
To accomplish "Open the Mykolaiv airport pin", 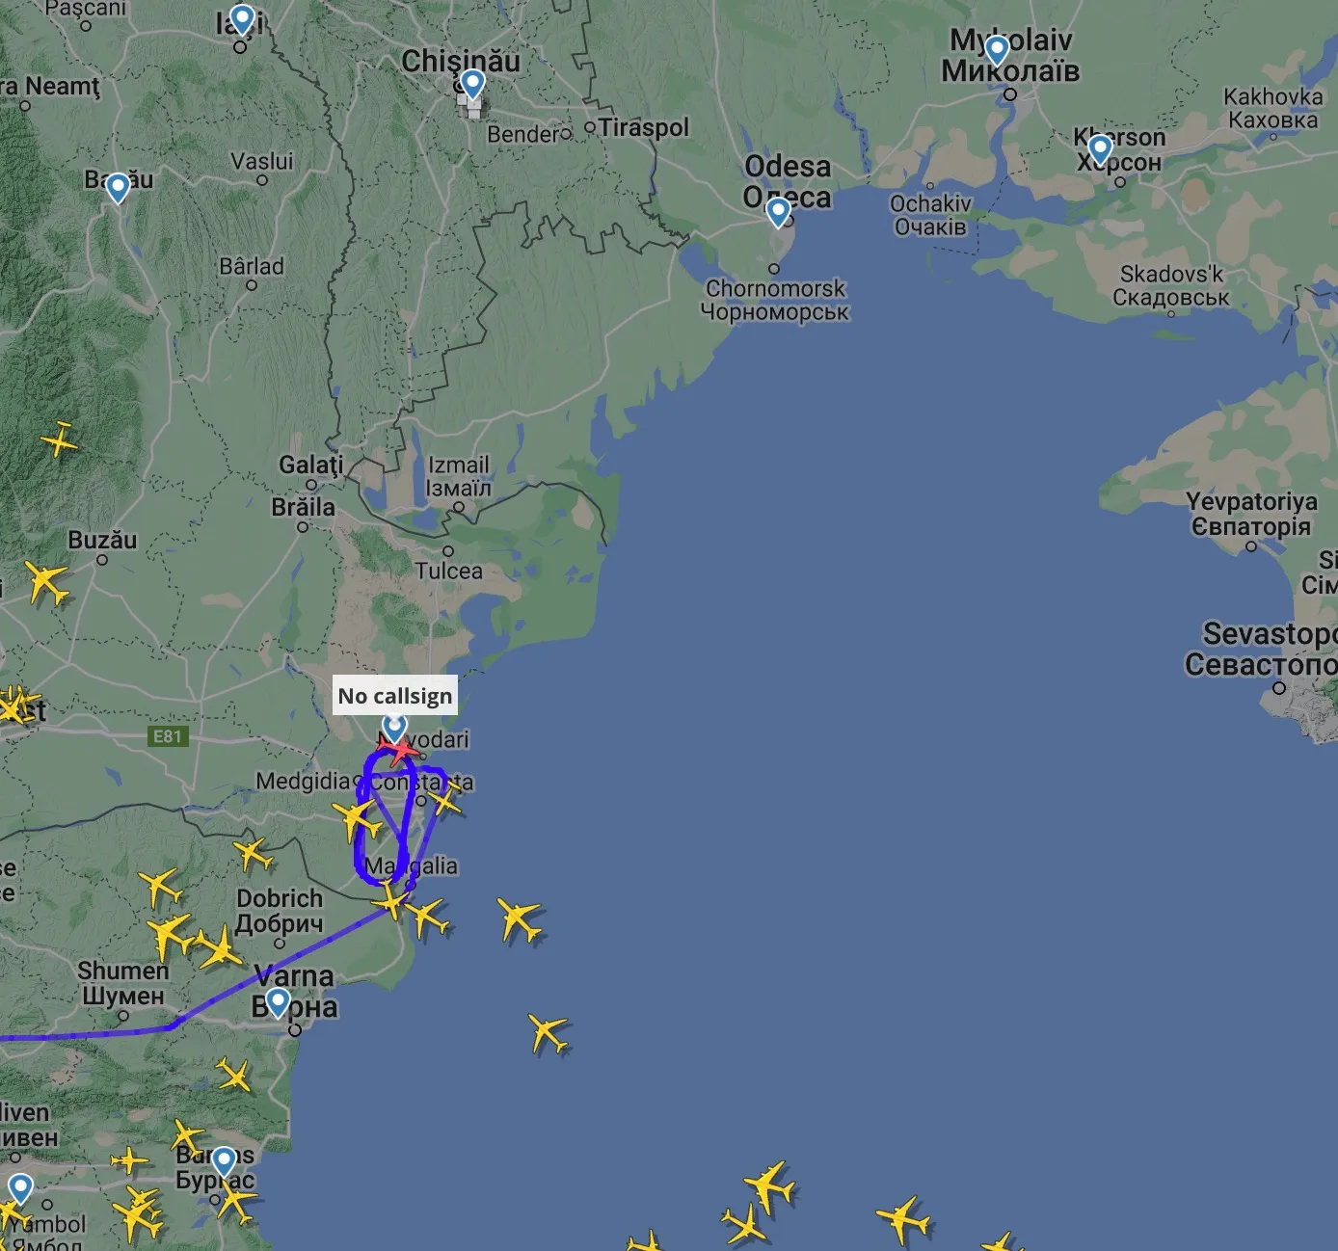I will pyautogui.click(x=997, y=49).
